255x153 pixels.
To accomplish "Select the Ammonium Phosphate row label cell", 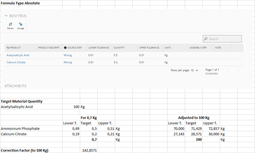I will (x=31, y=129).
